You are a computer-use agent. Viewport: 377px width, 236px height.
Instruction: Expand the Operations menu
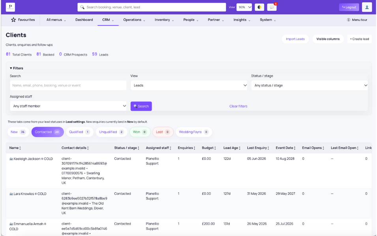click(134, 20)
